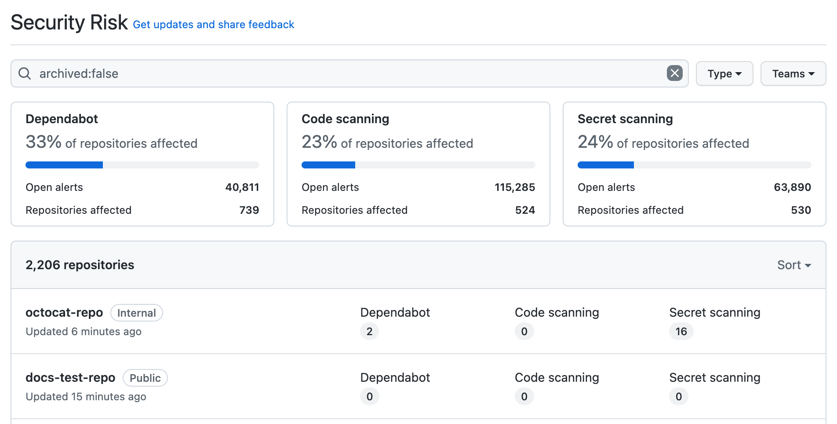Click Secret scanning count 0 for docs-test-repo
This screenshot has height=424, width=837.
(679, 396)
